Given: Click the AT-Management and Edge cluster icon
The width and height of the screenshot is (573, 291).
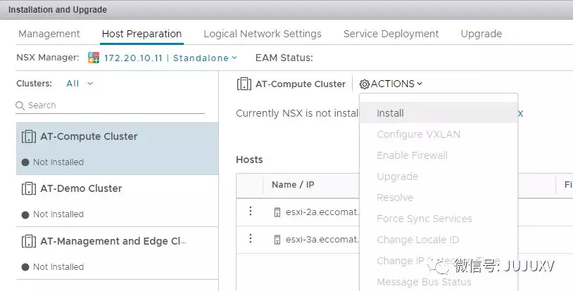Looking at the screenshot, I should (x=29, y=241).
